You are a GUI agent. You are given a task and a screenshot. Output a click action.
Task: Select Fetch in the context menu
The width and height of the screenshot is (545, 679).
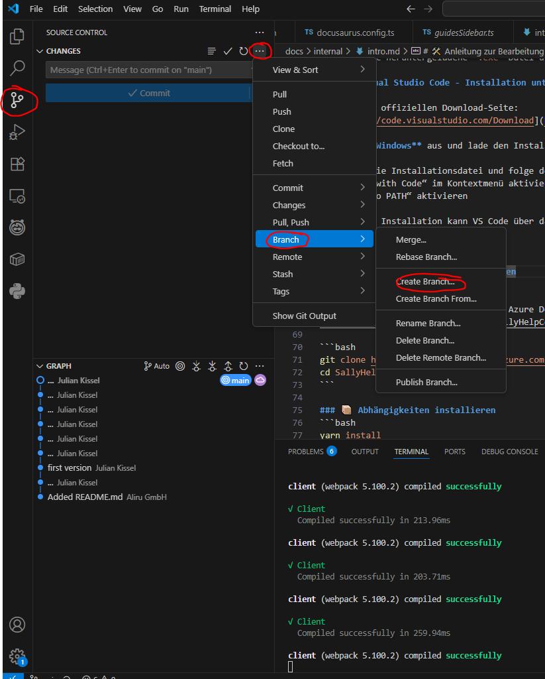pos(314,163)
